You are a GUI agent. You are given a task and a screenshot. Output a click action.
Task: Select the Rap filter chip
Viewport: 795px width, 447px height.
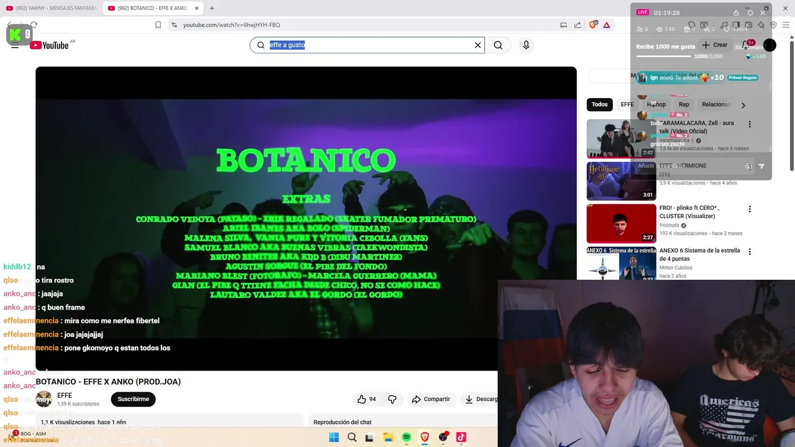(684, 104)
